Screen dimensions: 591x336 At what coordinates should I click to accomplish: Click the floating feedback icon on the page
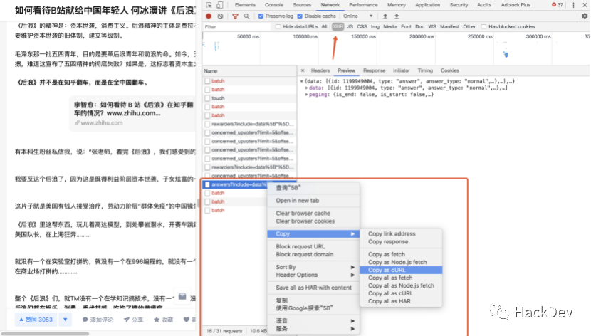point(182,296)
